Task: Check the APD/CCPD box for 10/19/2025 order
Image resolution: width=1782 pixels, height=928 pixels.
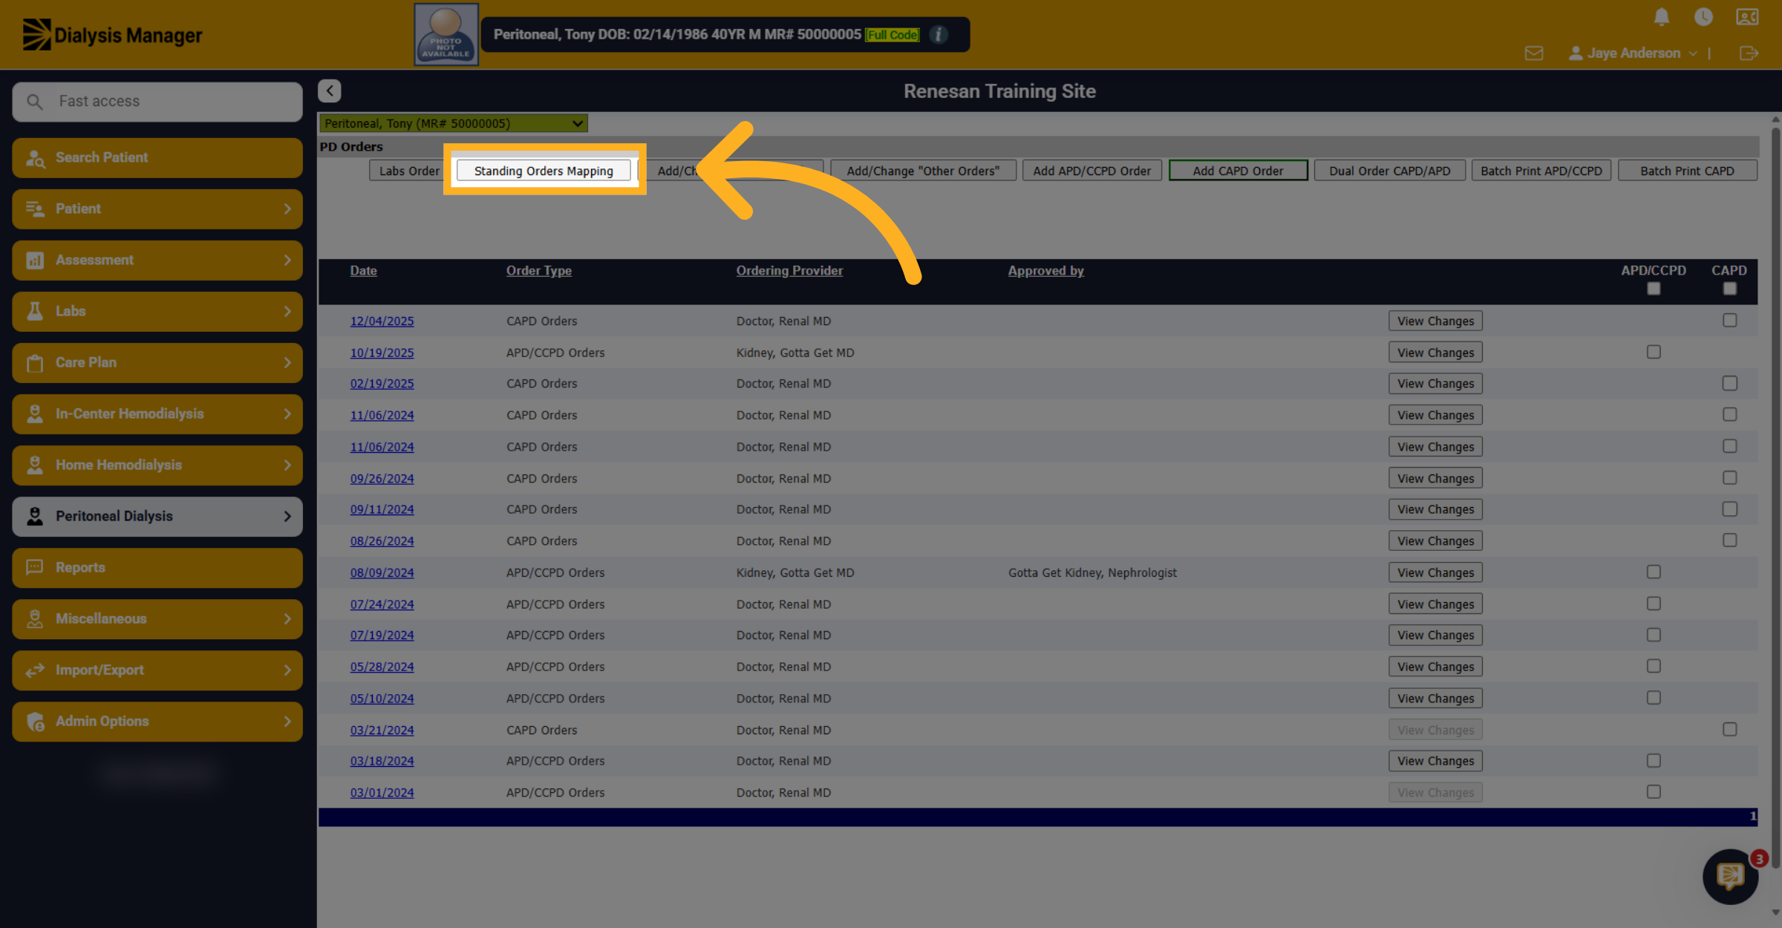Action: (1654, 352)
